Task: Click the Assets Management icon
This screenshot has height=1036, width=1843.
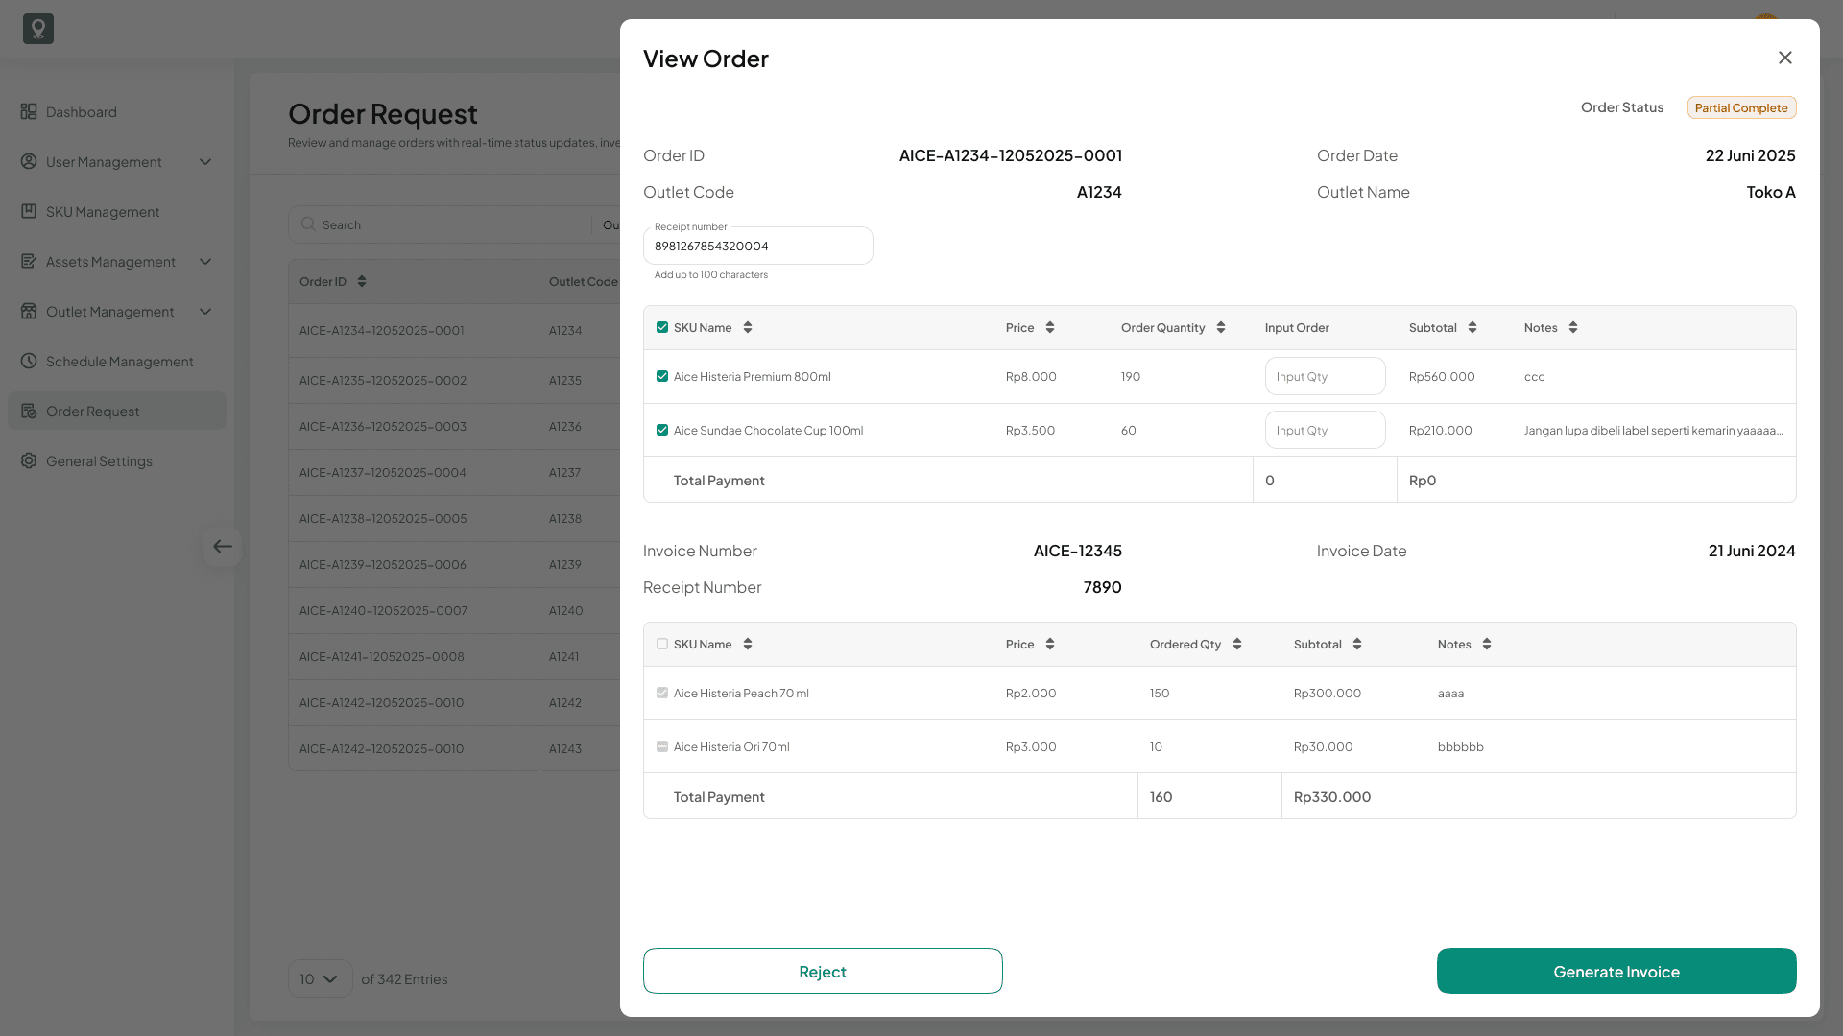Action: coord(29,261)
